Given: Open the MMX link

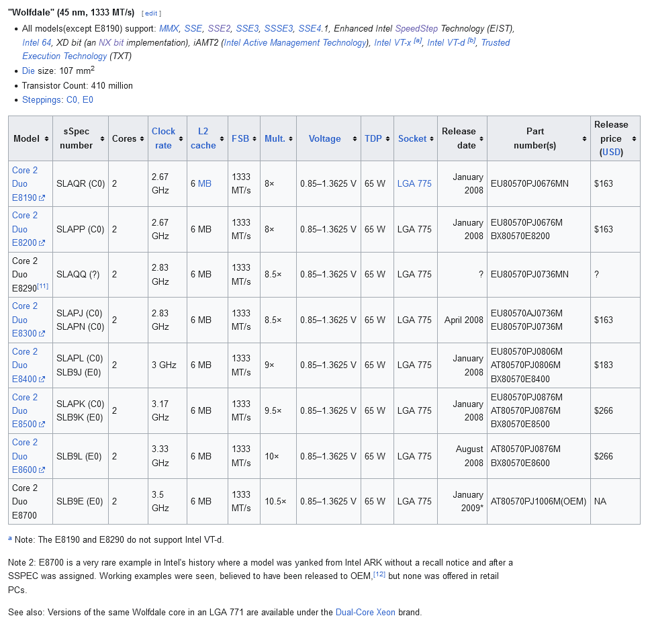Looking at the screenshot, I should click(x=169, y=29).
